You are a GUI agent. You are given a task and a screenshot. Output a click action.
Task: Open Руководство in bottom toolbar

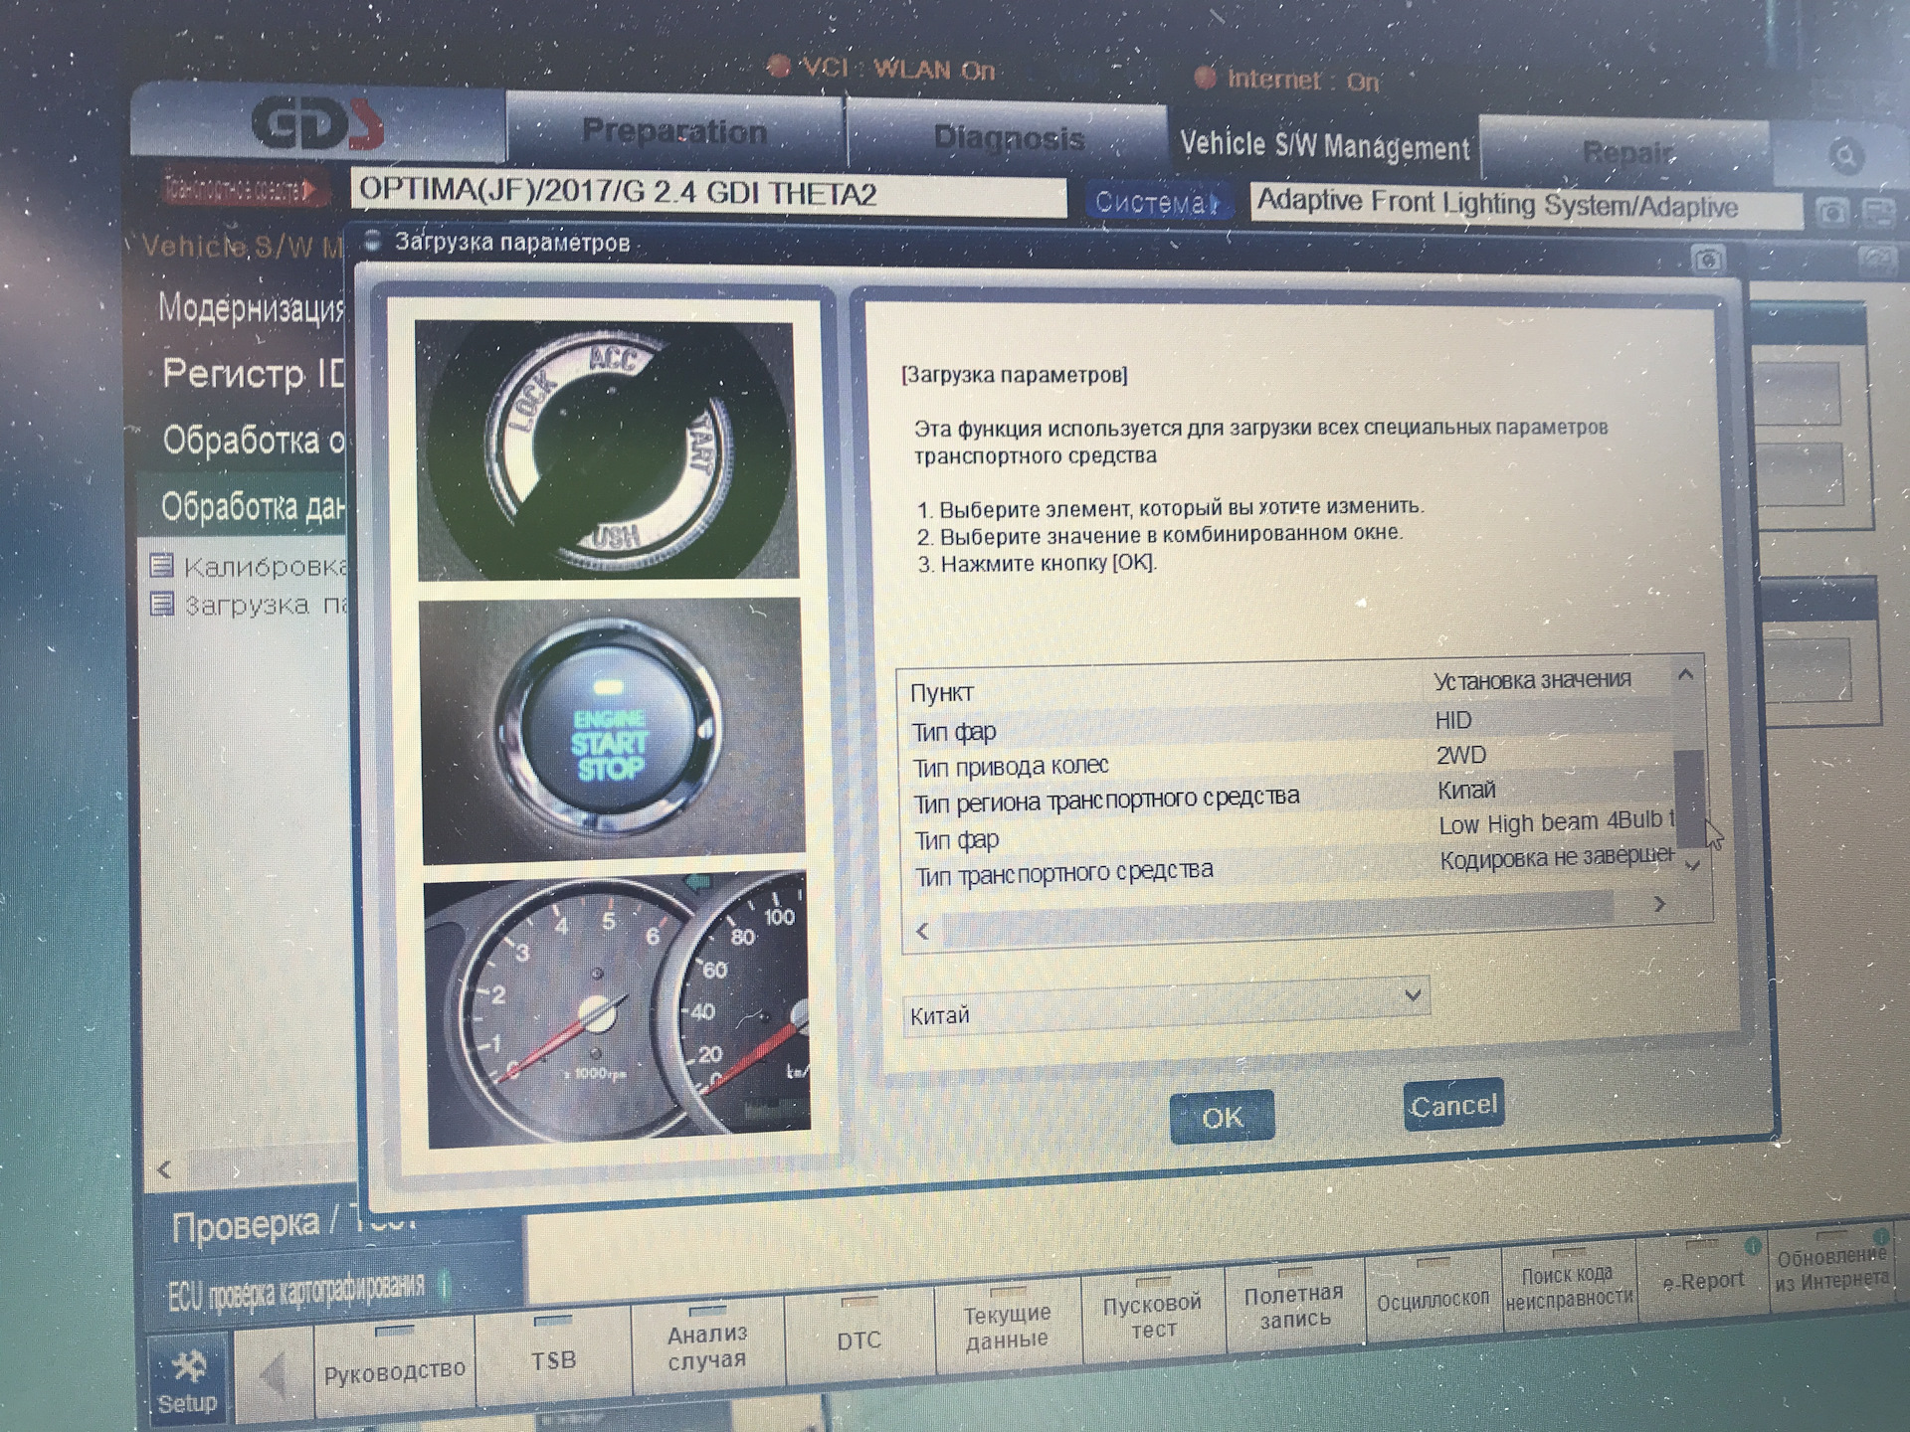point(394,1370)
